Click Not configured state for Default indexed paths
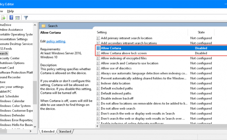227x140 pixels. [x=201, y=93]
